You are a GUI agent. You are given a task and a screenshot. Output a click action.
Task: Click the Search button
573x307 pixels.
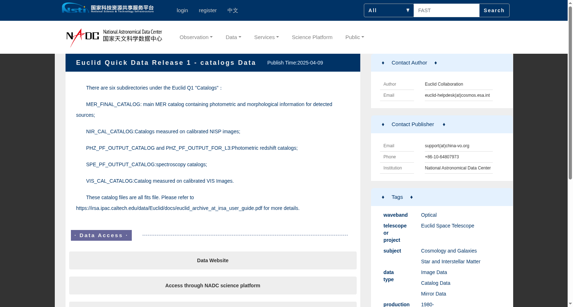[x=494, y=10]
